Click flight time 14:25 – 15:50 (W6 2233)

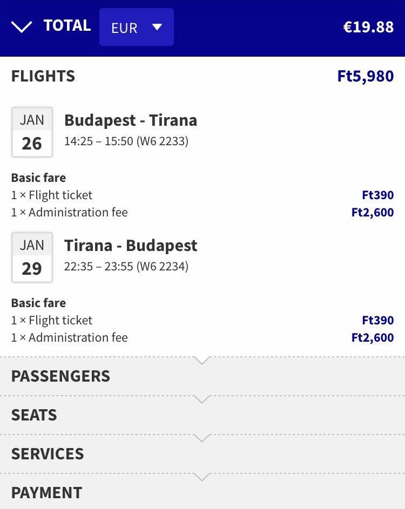click(x=126, y=141)
